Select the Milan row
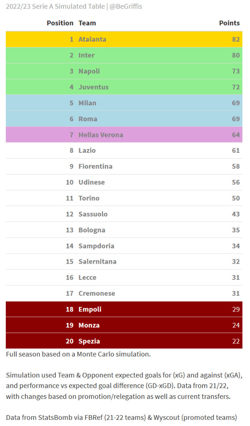 (124, 103)
